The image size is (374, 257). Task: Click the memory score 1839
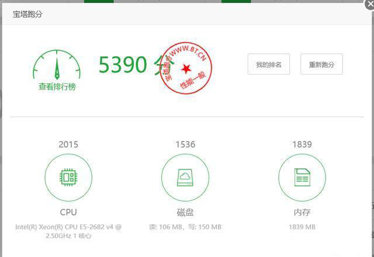(302, 145)
